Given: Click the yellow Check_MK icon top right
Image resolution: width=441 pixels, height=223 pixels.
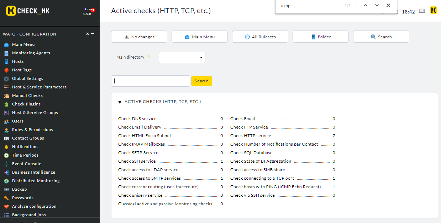Looking at the screenshot, I should pyautogui.click(x=433, y=10).
